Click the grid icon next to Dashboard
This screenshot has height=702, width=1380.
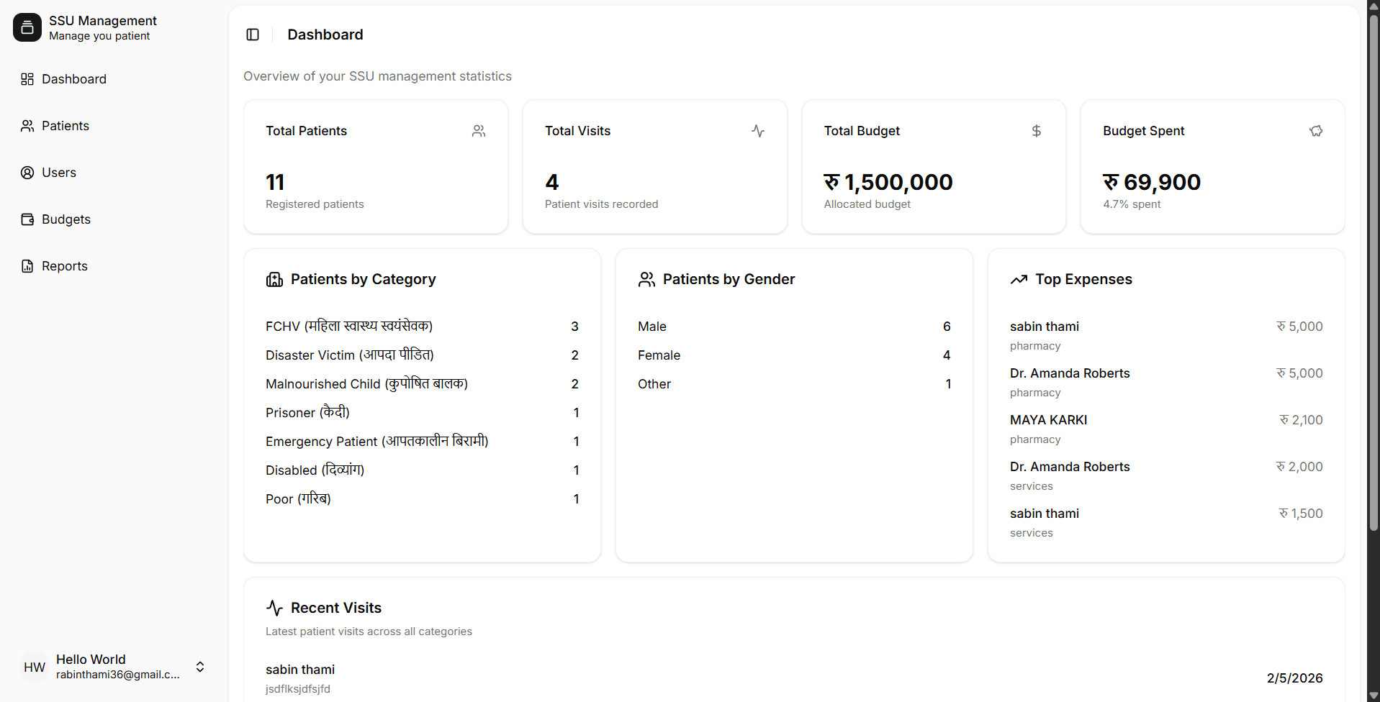coord(27,78)
